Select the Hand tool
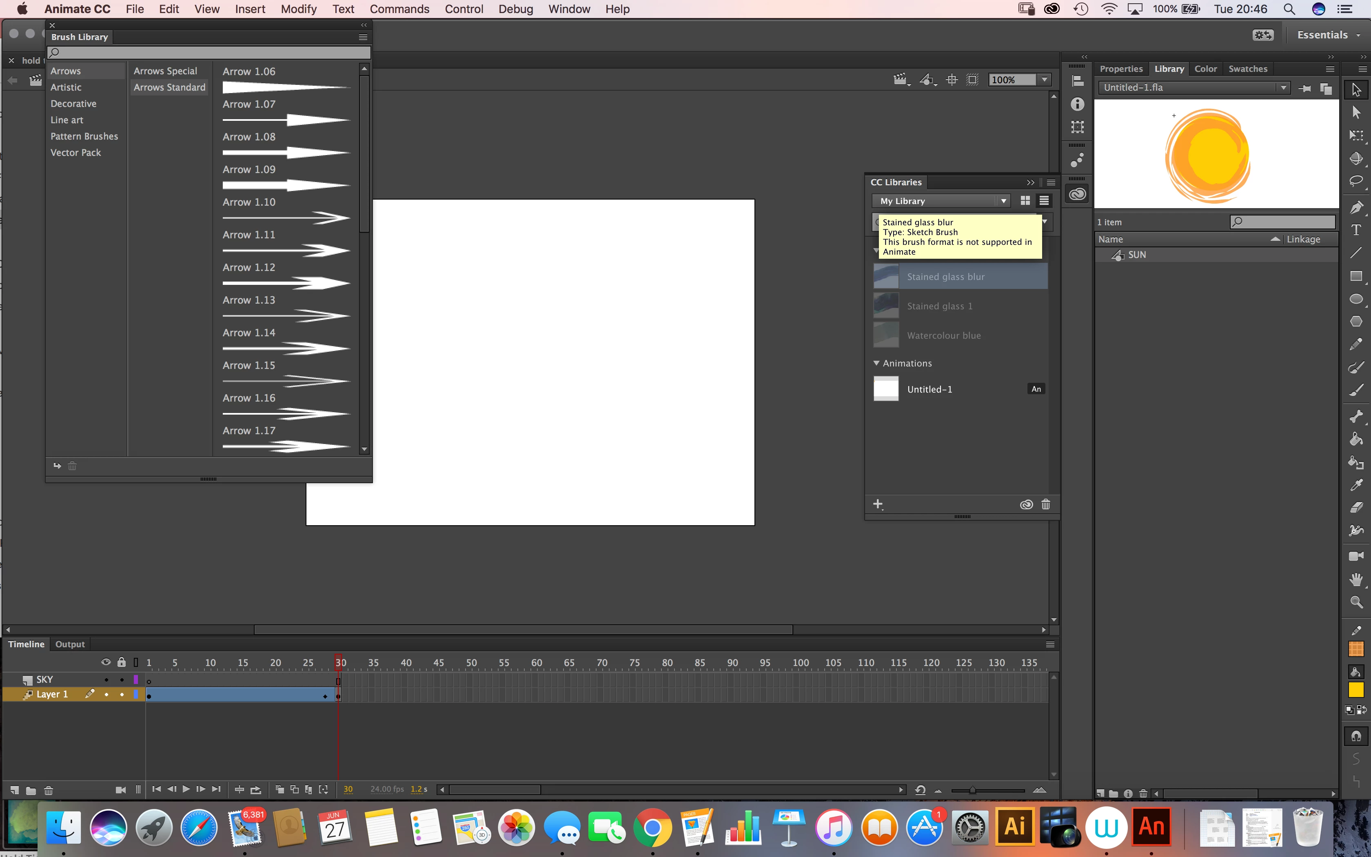The height and width of the screenshot is (857, 1371). point(1356,579)
